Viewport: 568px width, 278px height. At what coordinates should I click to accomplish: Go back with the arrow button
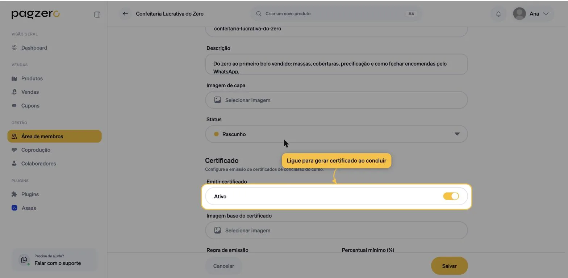(125, 14)
